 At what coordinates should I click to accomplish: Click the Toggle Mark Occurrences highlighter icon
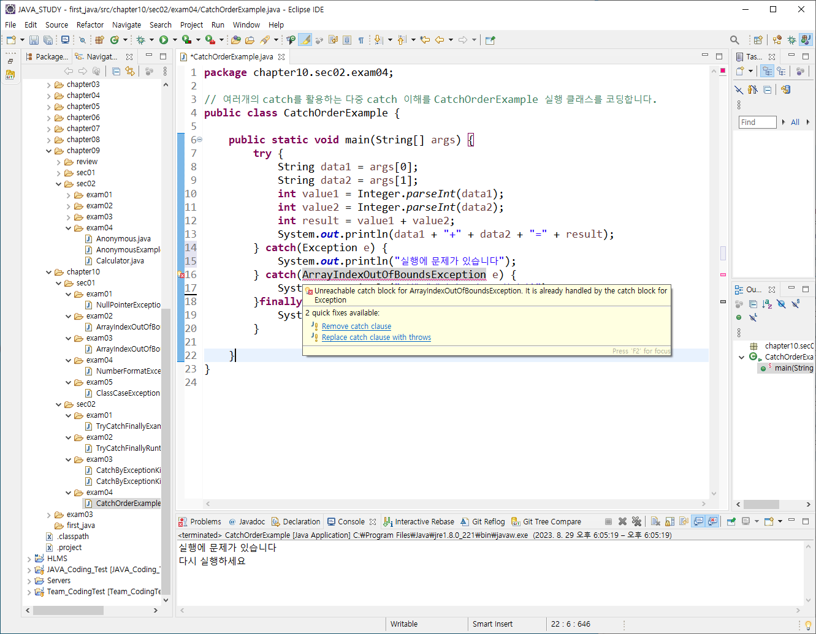click(x=305, y=40)
